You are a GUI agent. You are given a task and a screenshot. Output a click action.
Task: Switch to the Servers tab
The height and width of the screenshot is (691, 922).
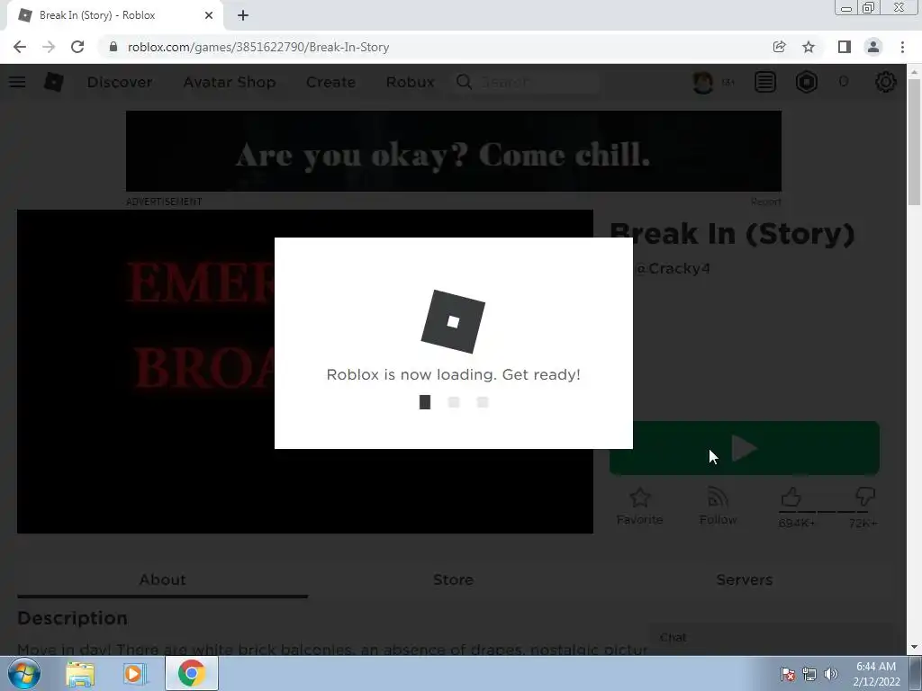point(745,580)
